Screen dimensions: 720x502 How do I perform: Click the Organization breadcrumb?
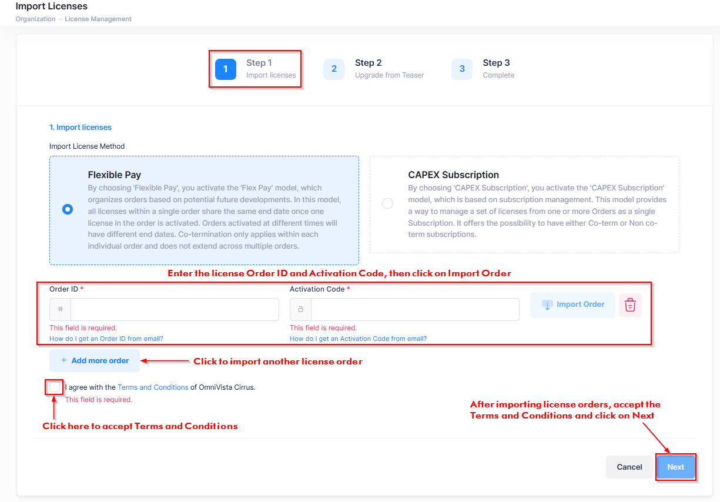coord(35,19)
